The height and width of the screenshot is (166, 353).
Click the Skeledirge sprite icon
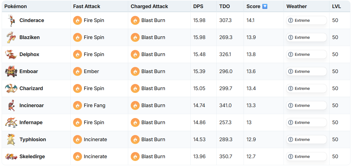click(x=11, y=157)
